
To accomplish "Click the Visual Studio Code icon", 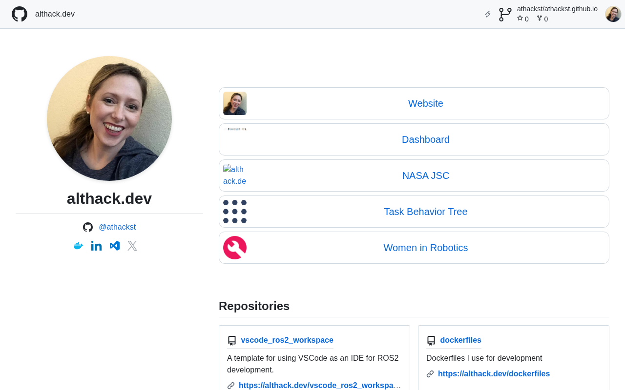I will click(115, 246).
